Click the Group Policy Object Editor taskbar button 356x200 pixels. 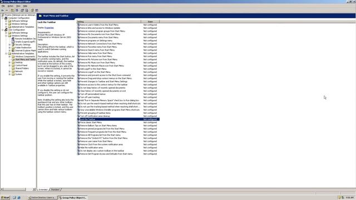point(72,198)
